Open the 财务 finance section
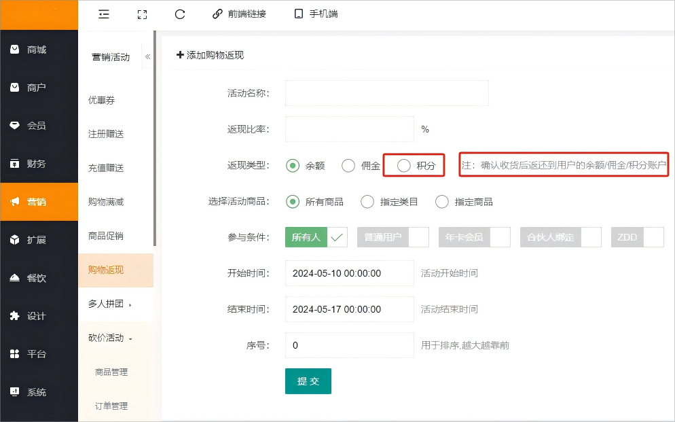The width and height of the screenshot is (675, 422). point(37,164)
